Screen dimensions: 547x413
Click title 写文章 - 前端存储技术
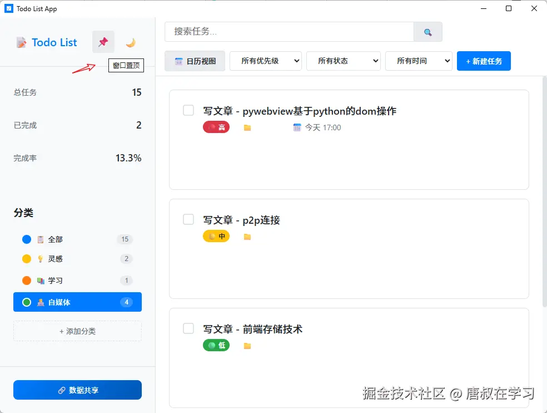point(252,329)
